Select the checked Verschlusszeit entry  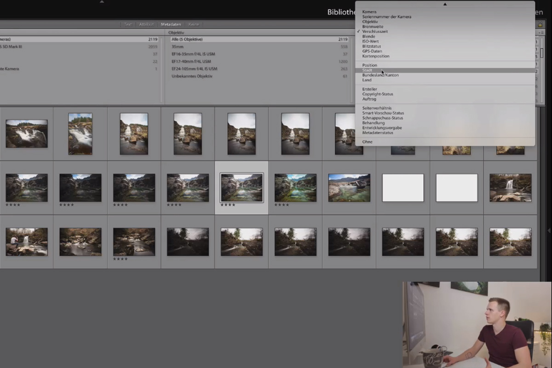pos(445,32)
